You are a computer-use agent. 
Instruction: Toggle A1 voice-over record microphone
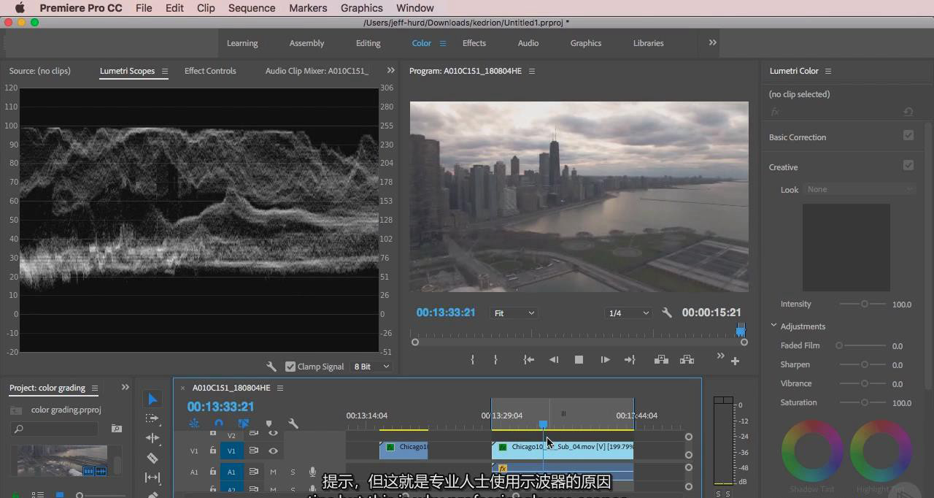click(312, 472)
